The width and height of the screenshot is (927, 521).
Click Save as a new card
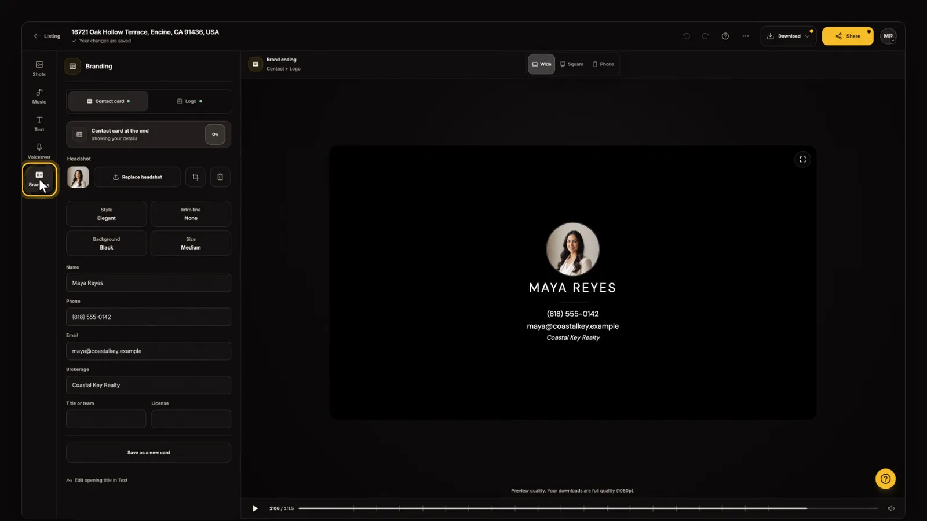[x=148, y=453]
